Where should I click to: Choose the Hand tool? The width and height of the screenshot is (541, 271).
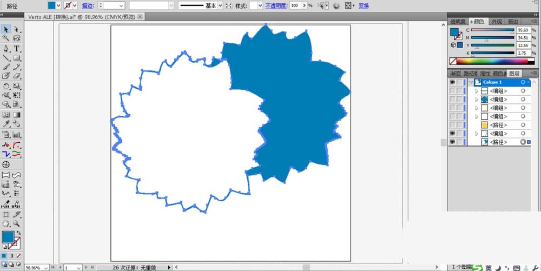(6, 223)
